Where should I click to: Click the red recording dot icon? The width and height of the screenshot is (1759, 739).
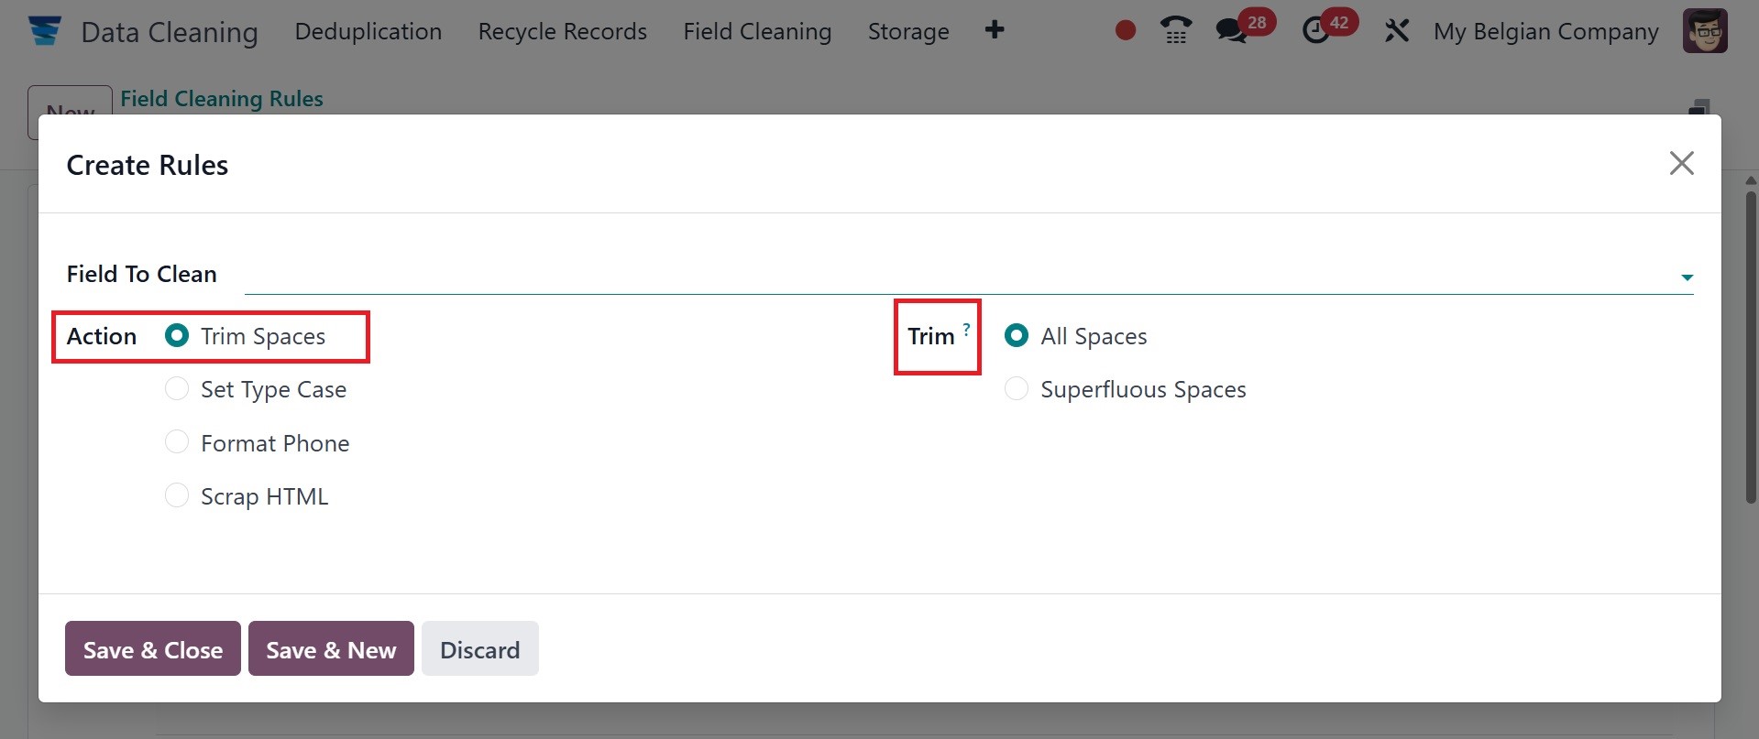(1126, 31)
